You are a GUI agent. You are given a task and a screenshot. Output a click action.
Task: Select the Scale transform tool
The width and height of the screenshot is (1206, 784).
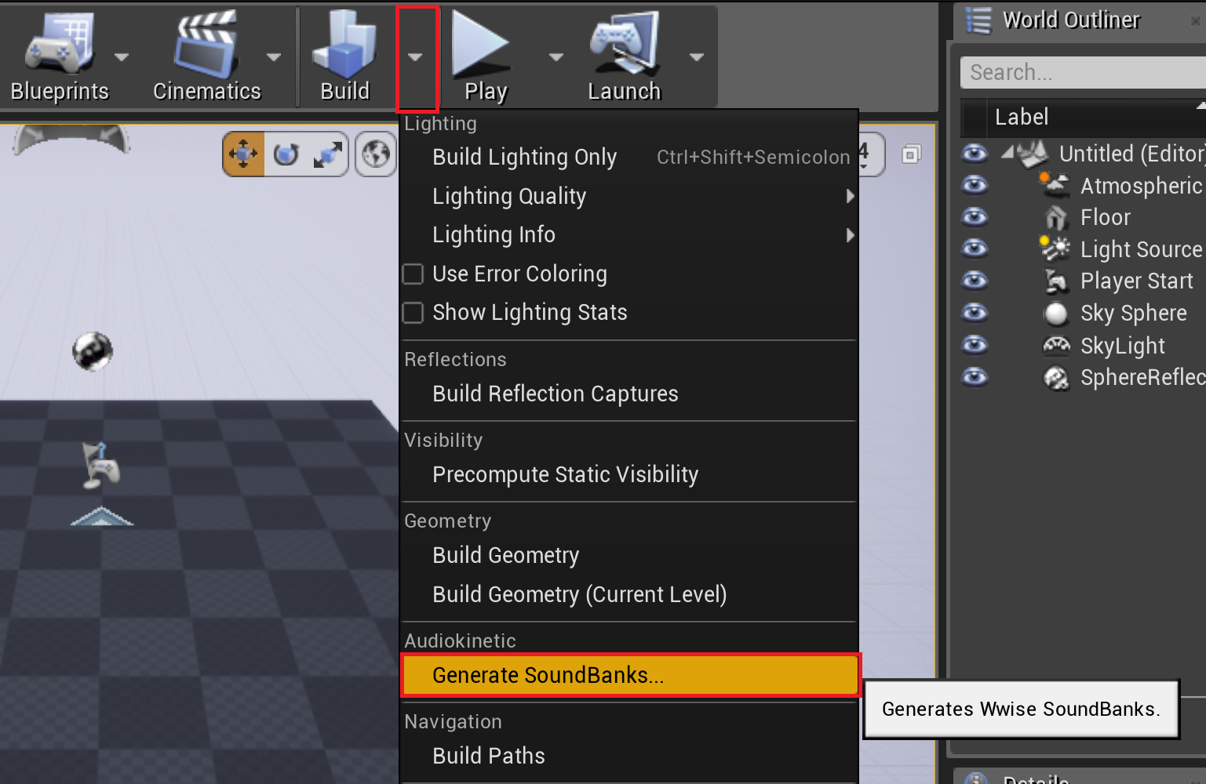pos(329,154)
